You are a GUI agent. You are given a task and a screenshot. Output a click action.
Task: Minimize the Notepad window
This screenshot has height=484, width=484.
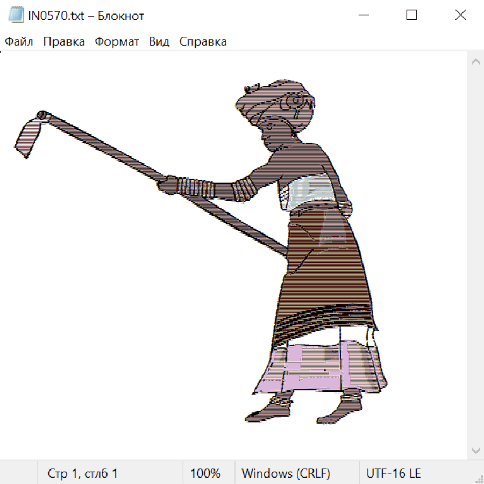362,16
